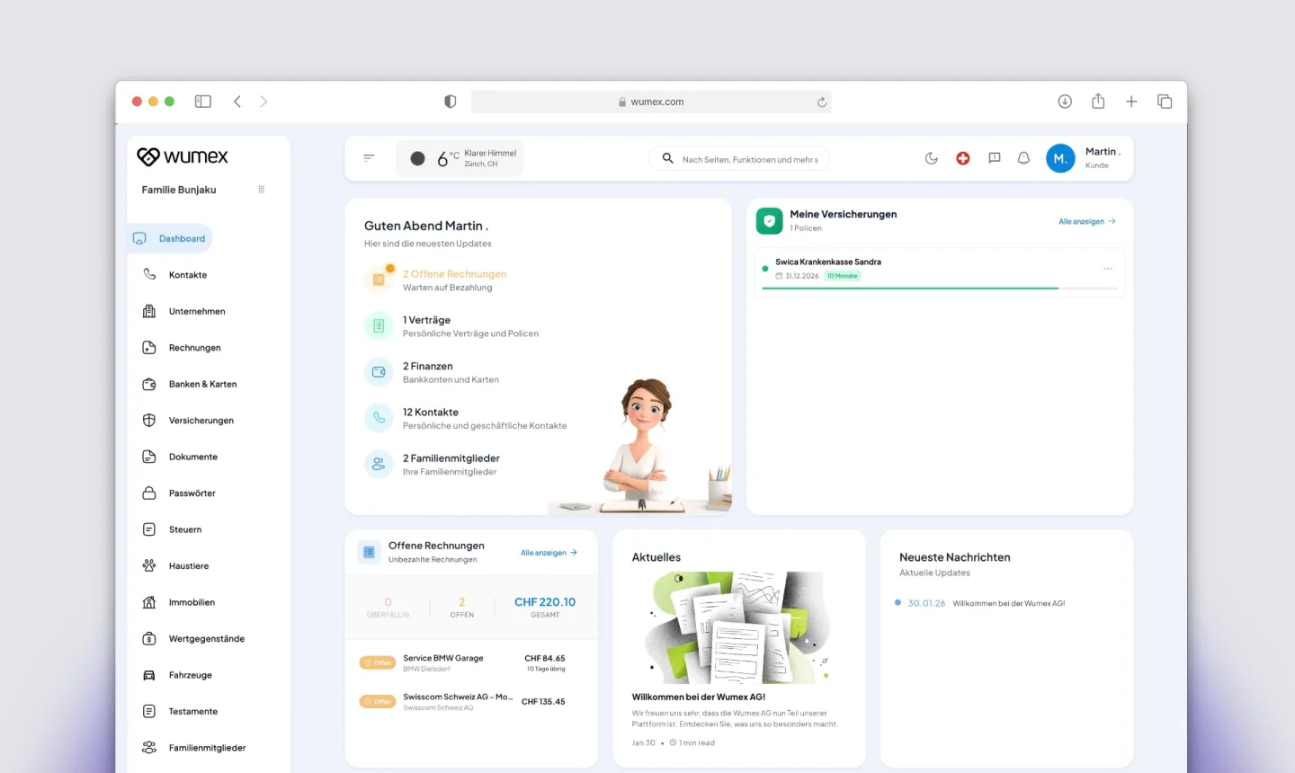The image size is (1295, 773).
Task: Open the chat messages icon in header
Action: click(994, 158)
